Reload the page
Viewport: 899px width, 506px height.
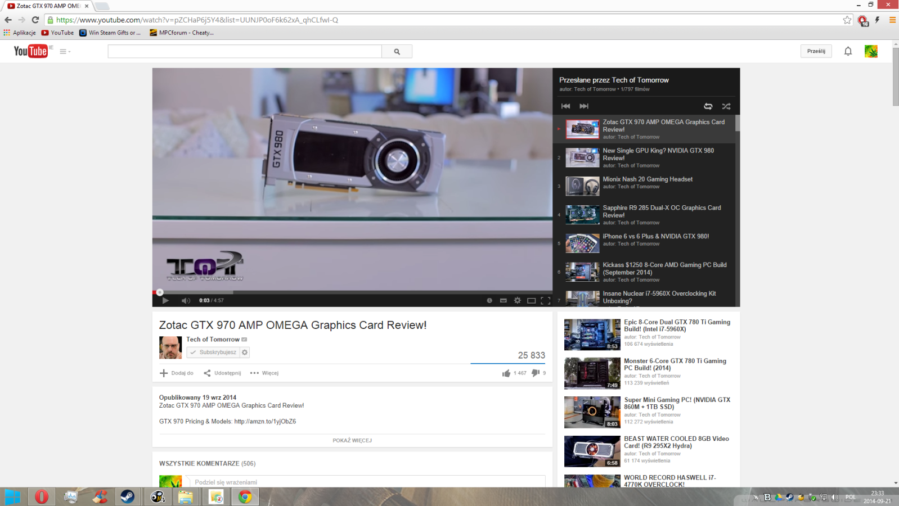pyautogui.click(x=35, y=20)
